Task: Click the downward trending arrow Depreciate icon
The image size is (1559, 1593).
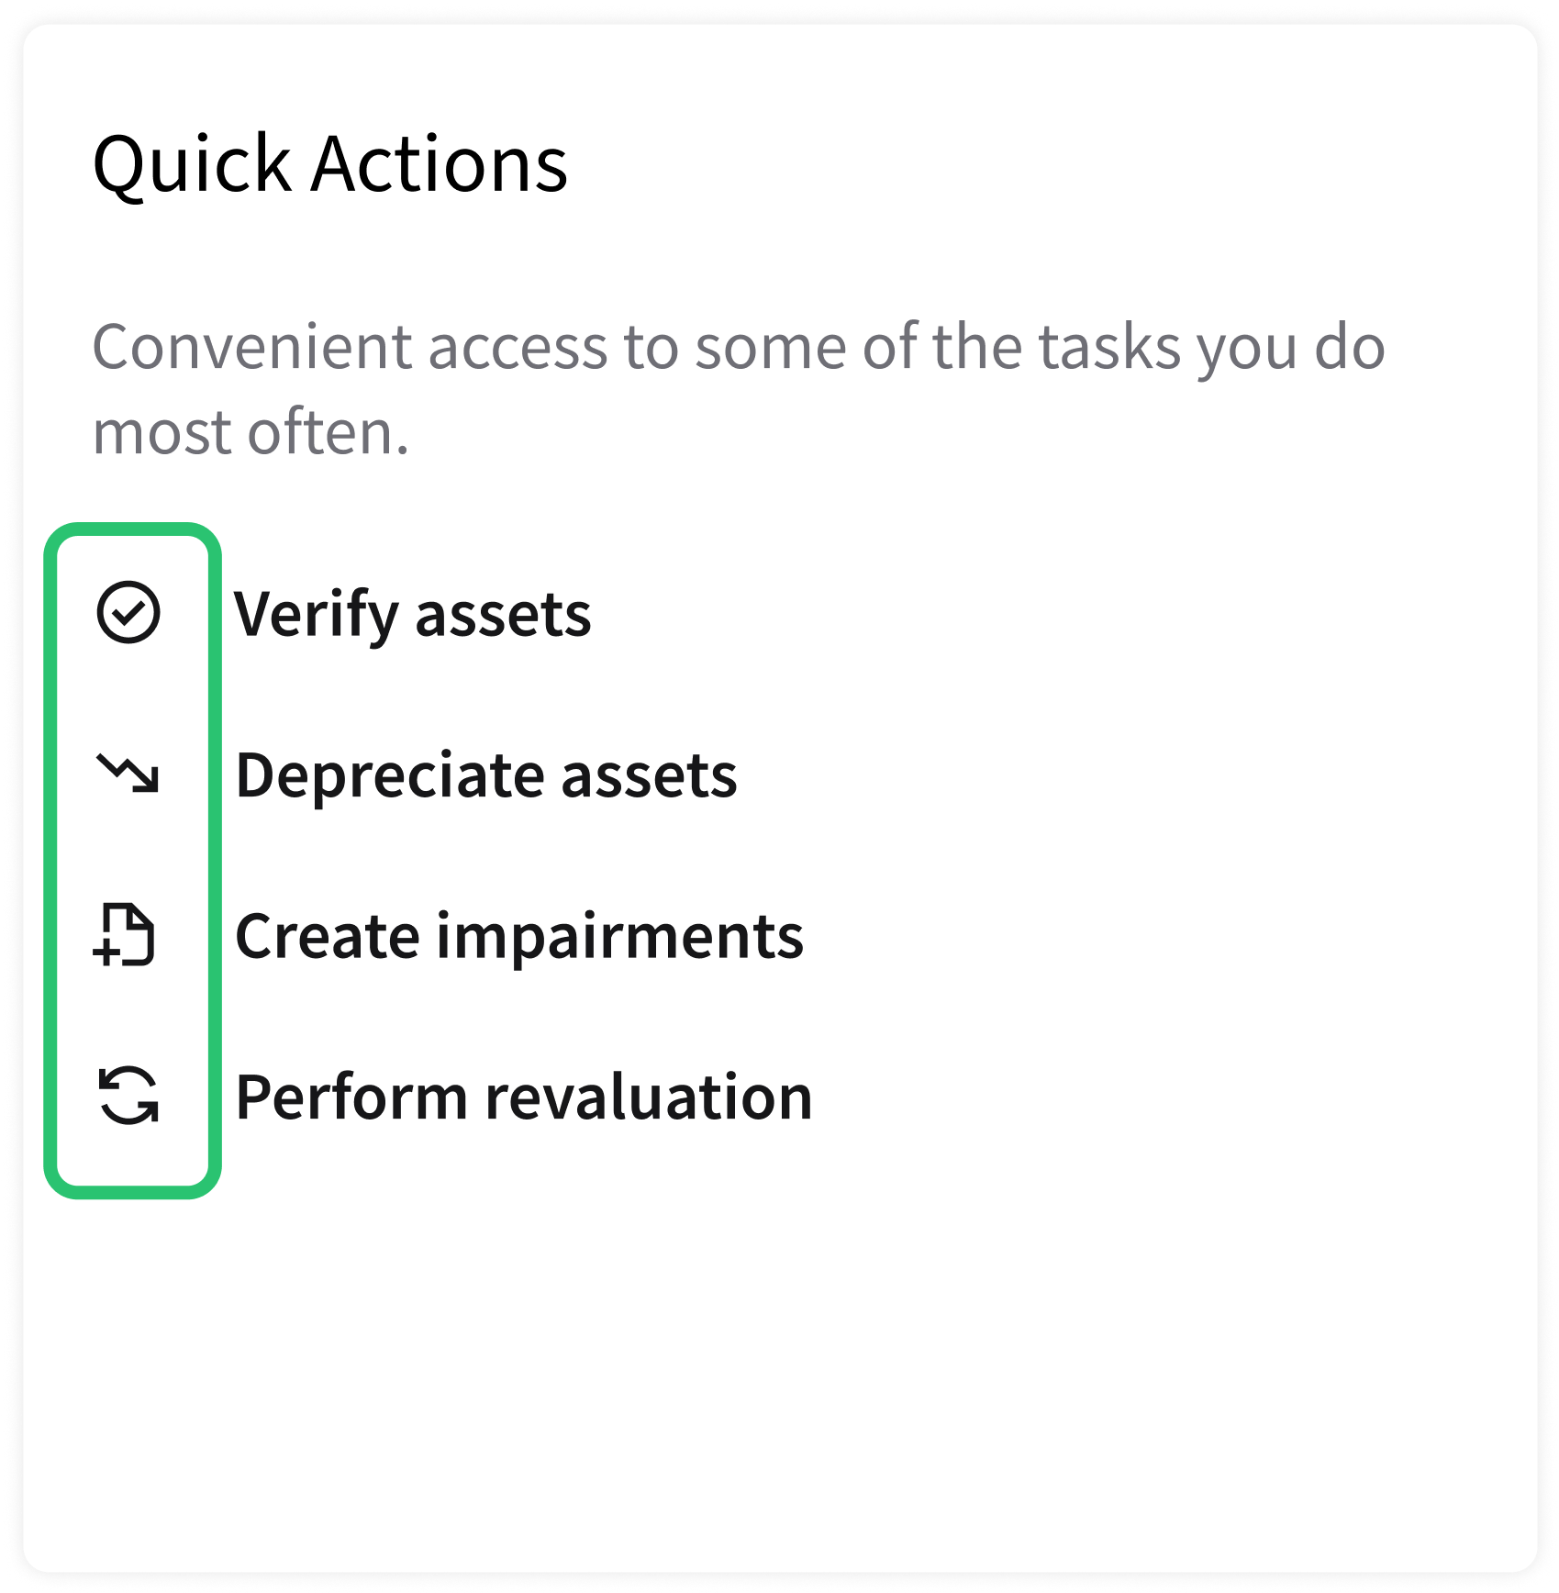Action: [x=128, y=774]
